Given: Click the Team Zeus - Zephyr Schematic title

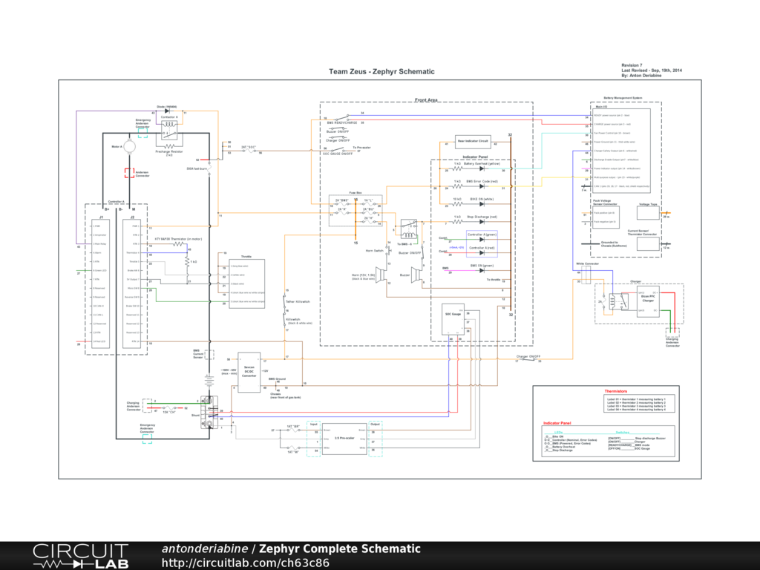Looking at the screenshot, I should click(x=381, y=72).
